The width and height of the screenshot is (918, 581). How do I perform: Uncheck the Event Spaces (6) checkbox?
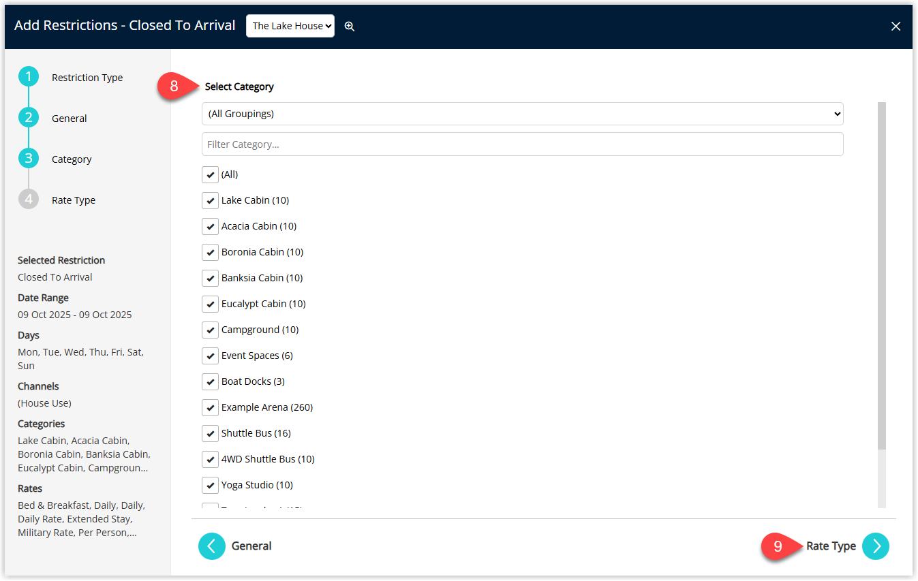210,356
